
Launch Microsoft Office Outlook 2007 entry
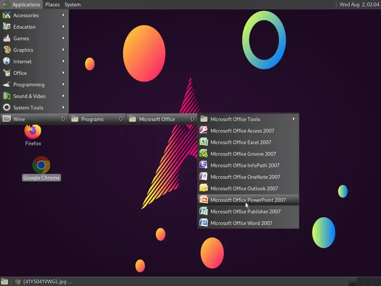tap(248, 188)
